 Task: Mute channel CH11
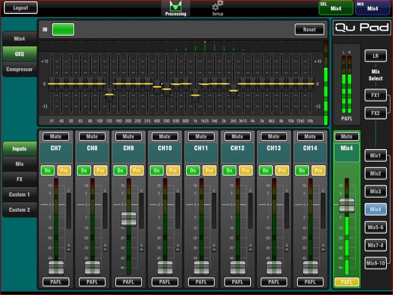201,136
